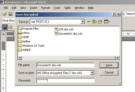
Task: Open the Times font name dropdown
Action: 130,14
